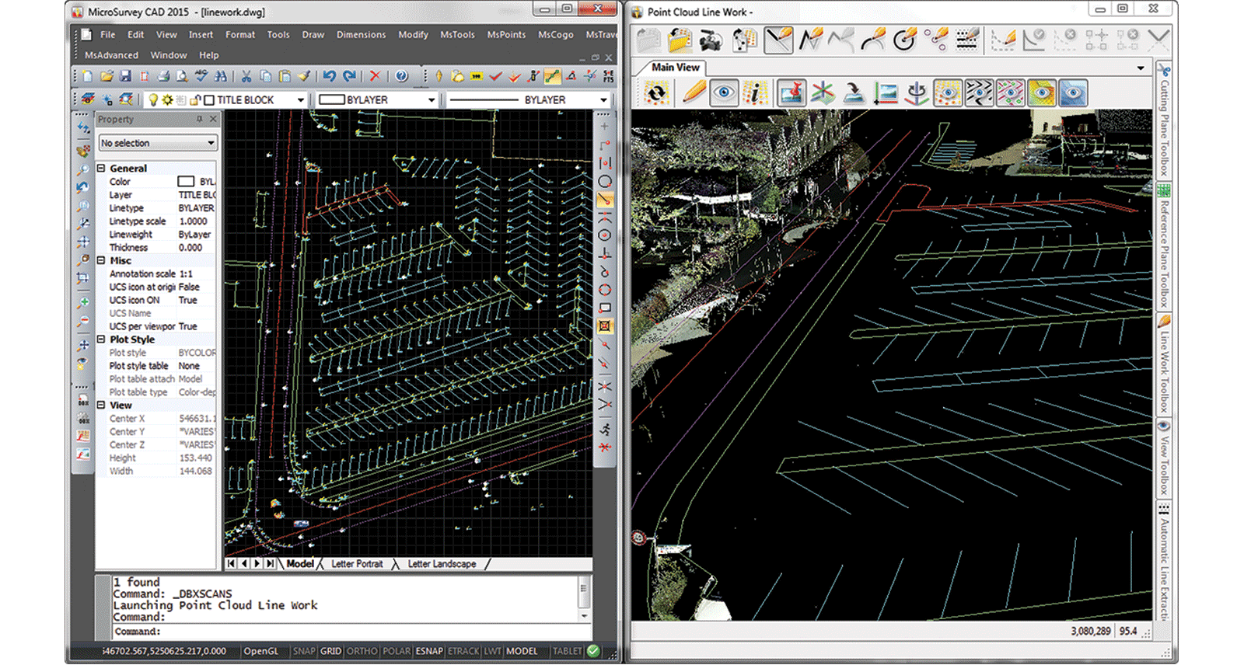Click the Find binoculars icon
Image resolution: width=1244 pixels, height=665 pixels.
coord(221,76)
